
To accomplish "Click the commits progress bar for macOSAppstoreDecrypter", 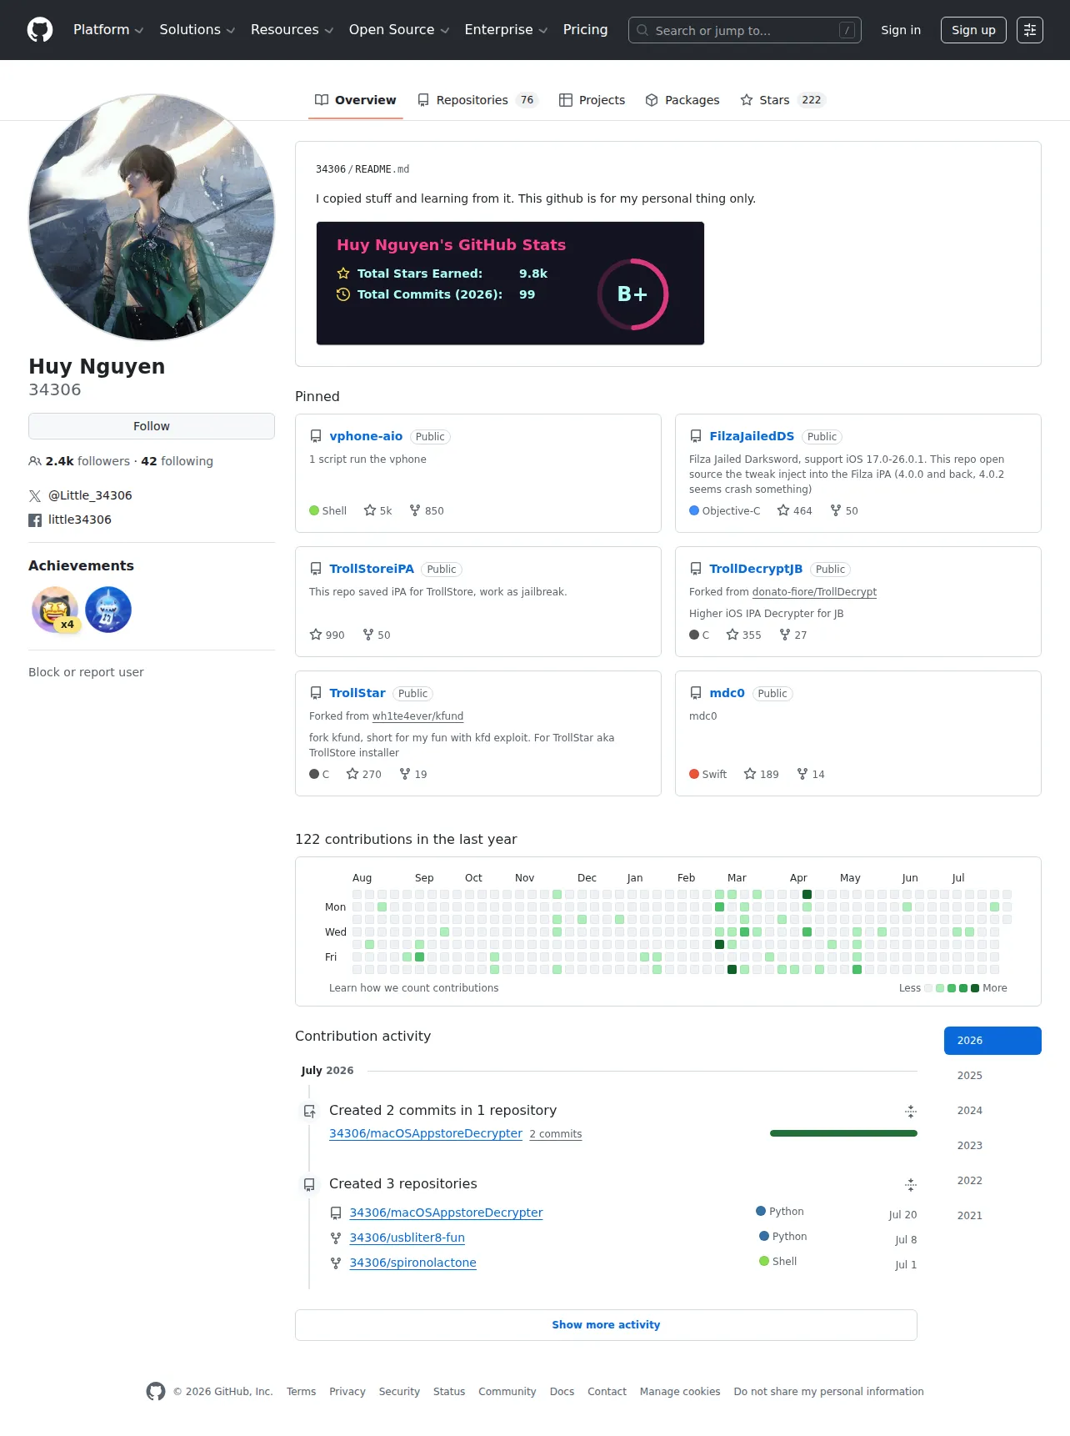I will [x=843, y=1133].
